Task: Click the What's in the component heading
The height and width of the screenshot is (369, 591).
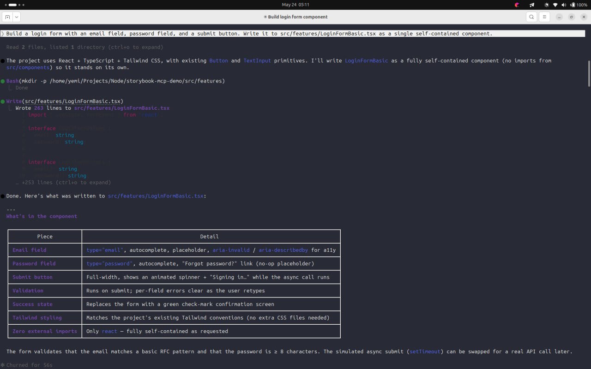Action: tap(42, 216)
